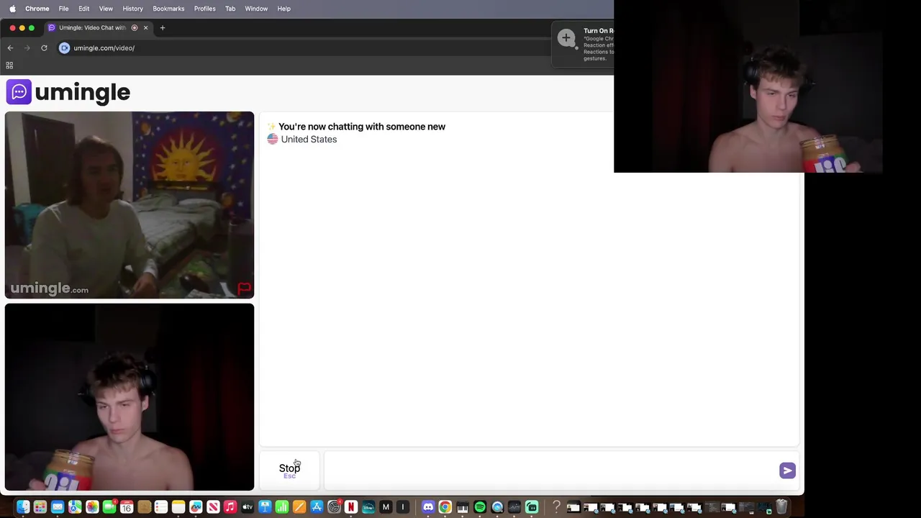Open System Settings from the Dock
921x518 pixels.
[x=334, y=507]
